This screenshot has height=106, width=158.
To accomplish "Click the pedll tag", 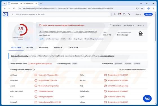I will tap(41, 39).
